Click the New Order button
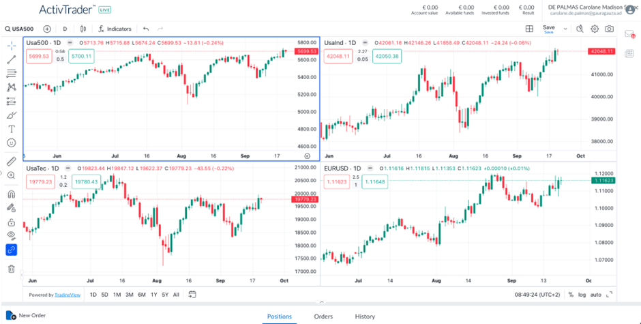Screen dimensions: 641x324 pos(27,316)
